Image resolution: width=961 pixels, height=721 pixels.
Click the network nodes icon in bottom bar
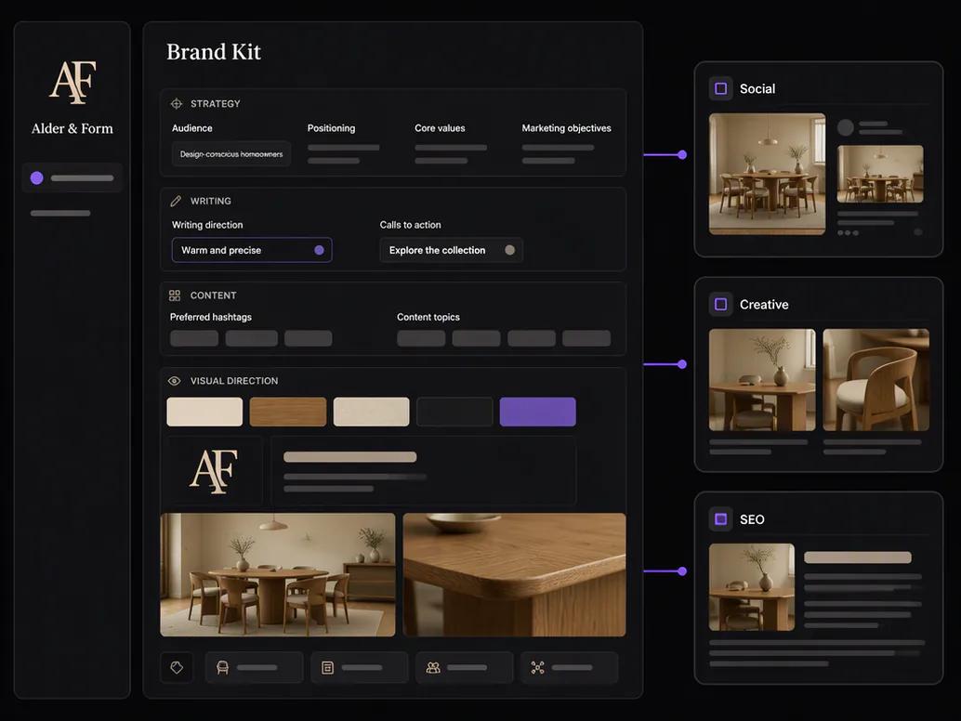(537, 668)
